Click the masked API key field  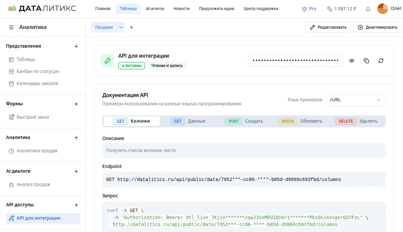click(295, 60)
